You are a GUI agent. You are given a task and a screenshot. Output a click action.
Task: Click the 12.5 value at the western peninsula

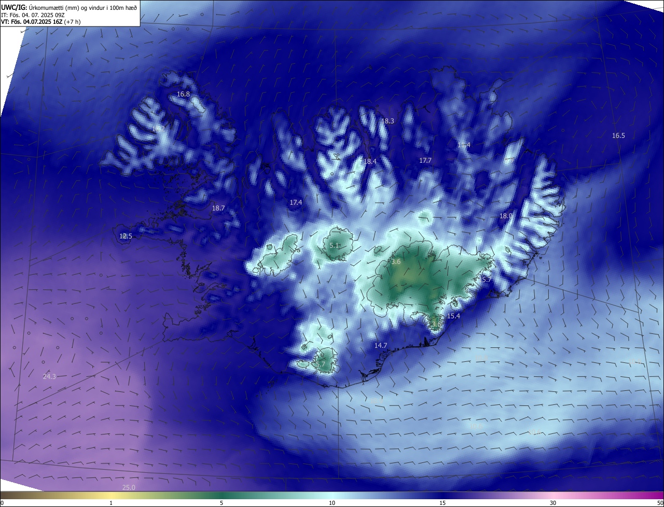[x=126, y=236]
